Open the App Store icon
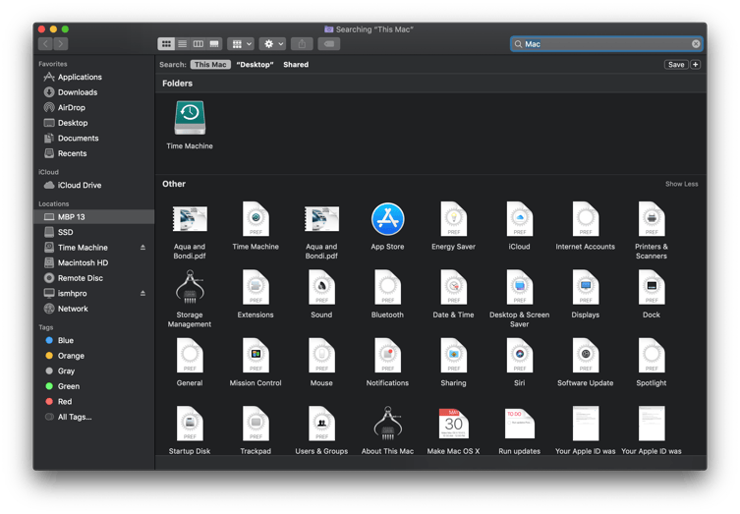This screenshot has width=740, height=514. (x=387, y=219)
